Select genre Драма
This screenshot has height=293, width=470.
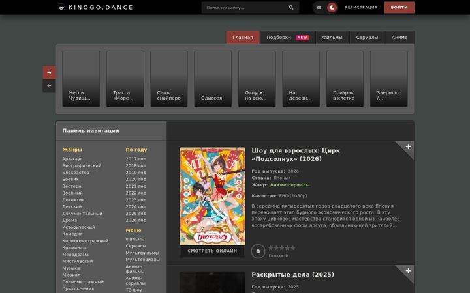70,220
